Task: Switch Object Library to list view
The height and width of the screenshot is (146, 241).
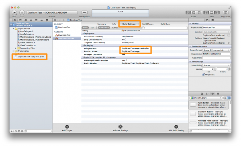Action: coord(229,98)
